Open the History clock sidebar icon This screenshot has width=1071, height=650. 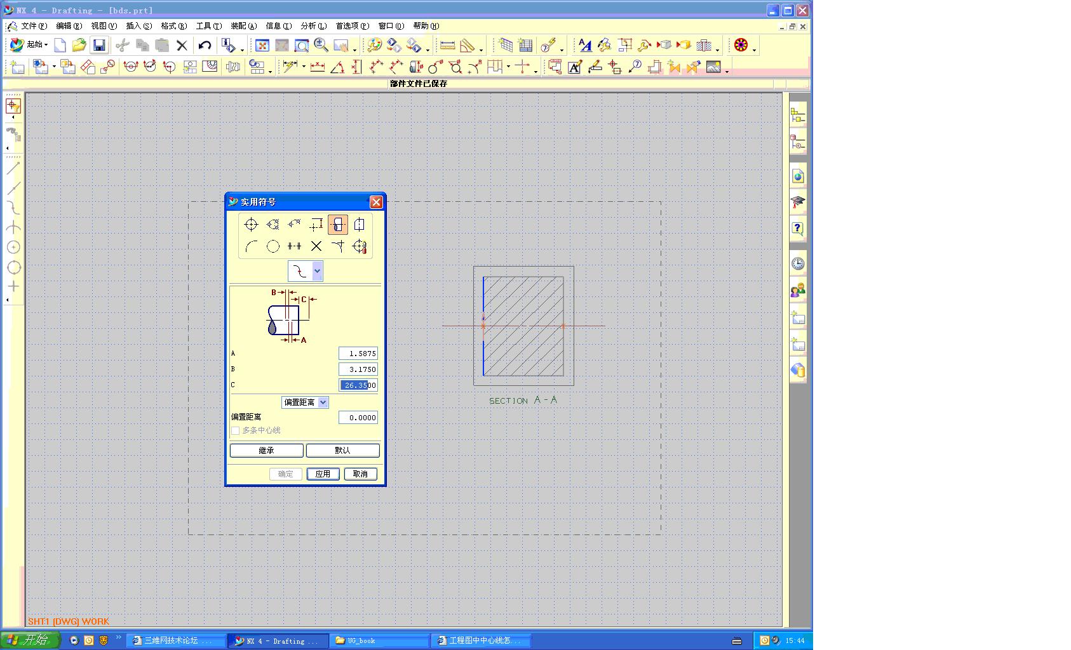pyautogui.click(x=798, y=263)
